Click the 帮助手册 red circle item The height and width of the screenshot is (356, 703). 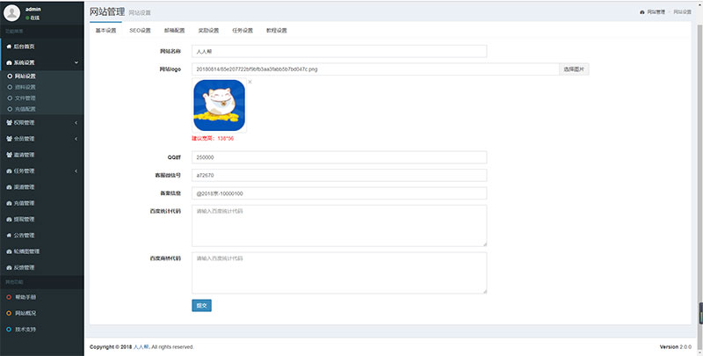point(25,297)
